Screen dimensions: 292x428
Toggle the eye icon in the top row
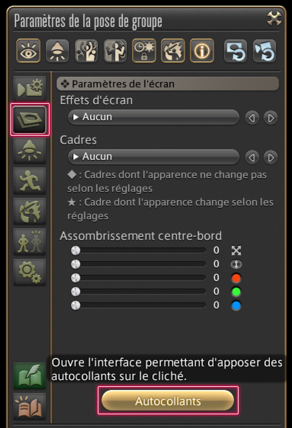pyautogui.click(x=28, y=51)
